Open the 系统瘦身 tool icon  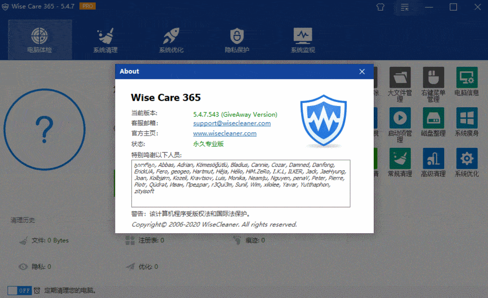pos(467,118)
